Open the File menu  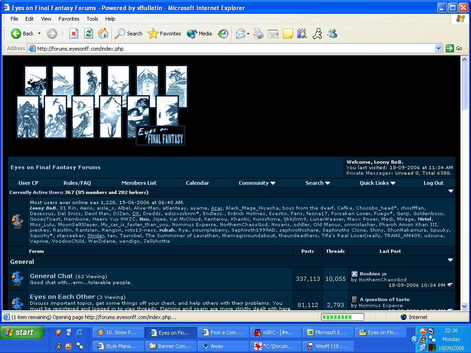coord(14,18)
